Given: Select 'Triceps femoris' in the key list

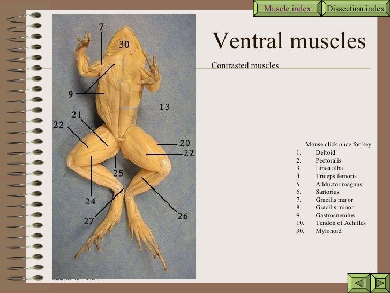Looking at the screenshot, I should click(x=336, y=176).
